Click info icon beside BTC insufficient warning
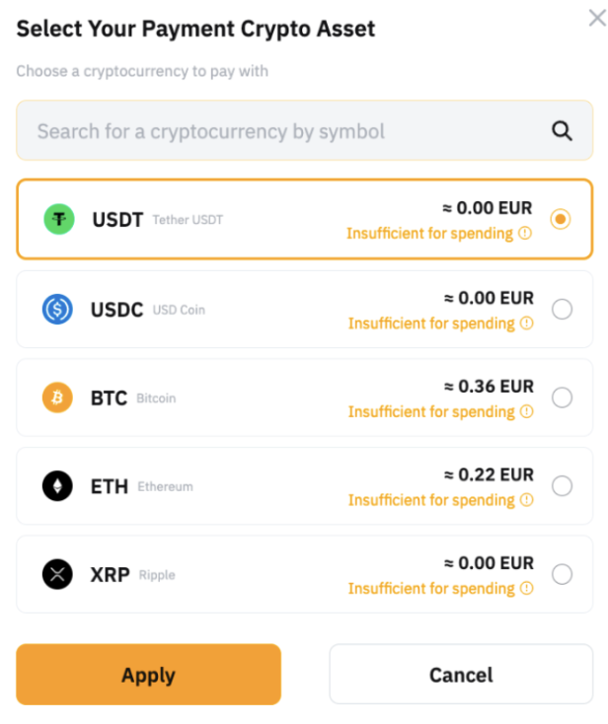 pyautogui.click(x=527, y=411)
